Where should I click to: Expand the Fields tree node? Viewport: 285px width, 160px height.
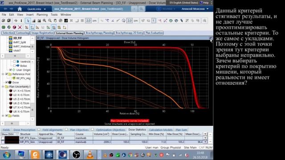pyautogui.click(x=3, y=116)
